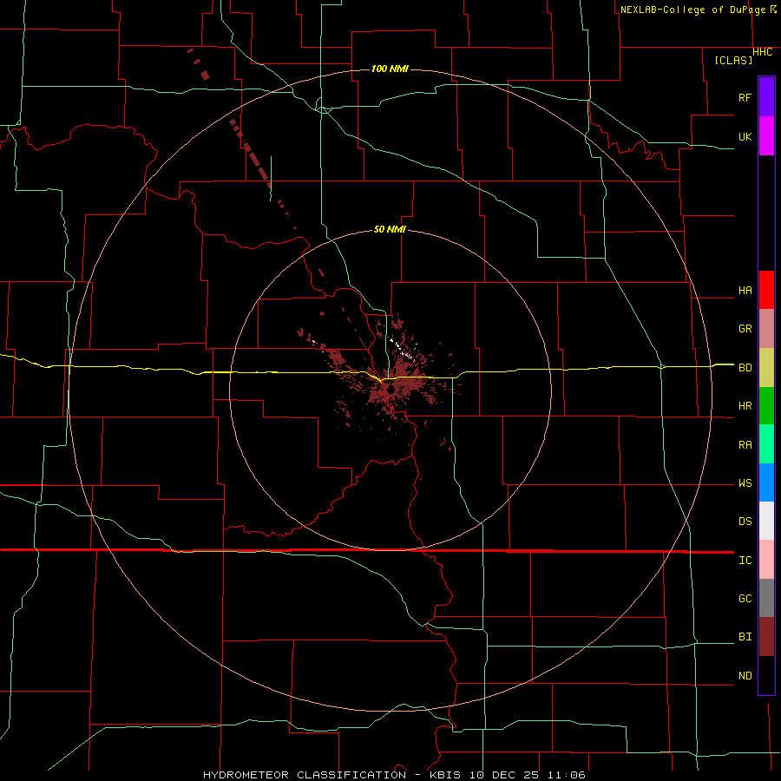Click the '10 DEC 25' date text

coord(504,775)
